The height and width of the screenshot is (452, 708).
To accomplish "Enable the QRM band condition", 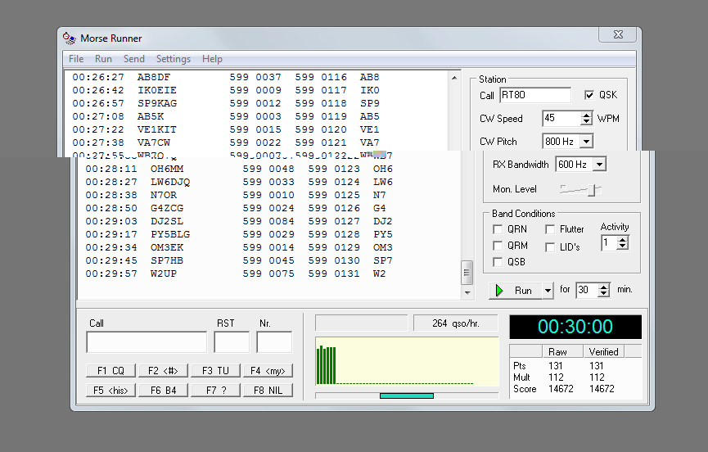I will pos(498,246).
